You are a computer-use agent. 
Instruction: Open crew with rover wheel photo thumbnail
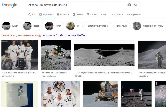20,55
